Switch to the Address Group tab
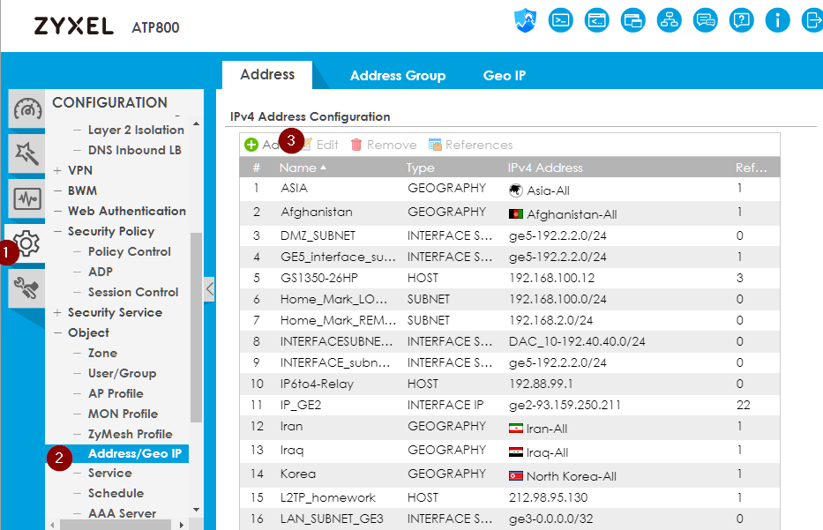The image size is (823, 530). point(397,75)
